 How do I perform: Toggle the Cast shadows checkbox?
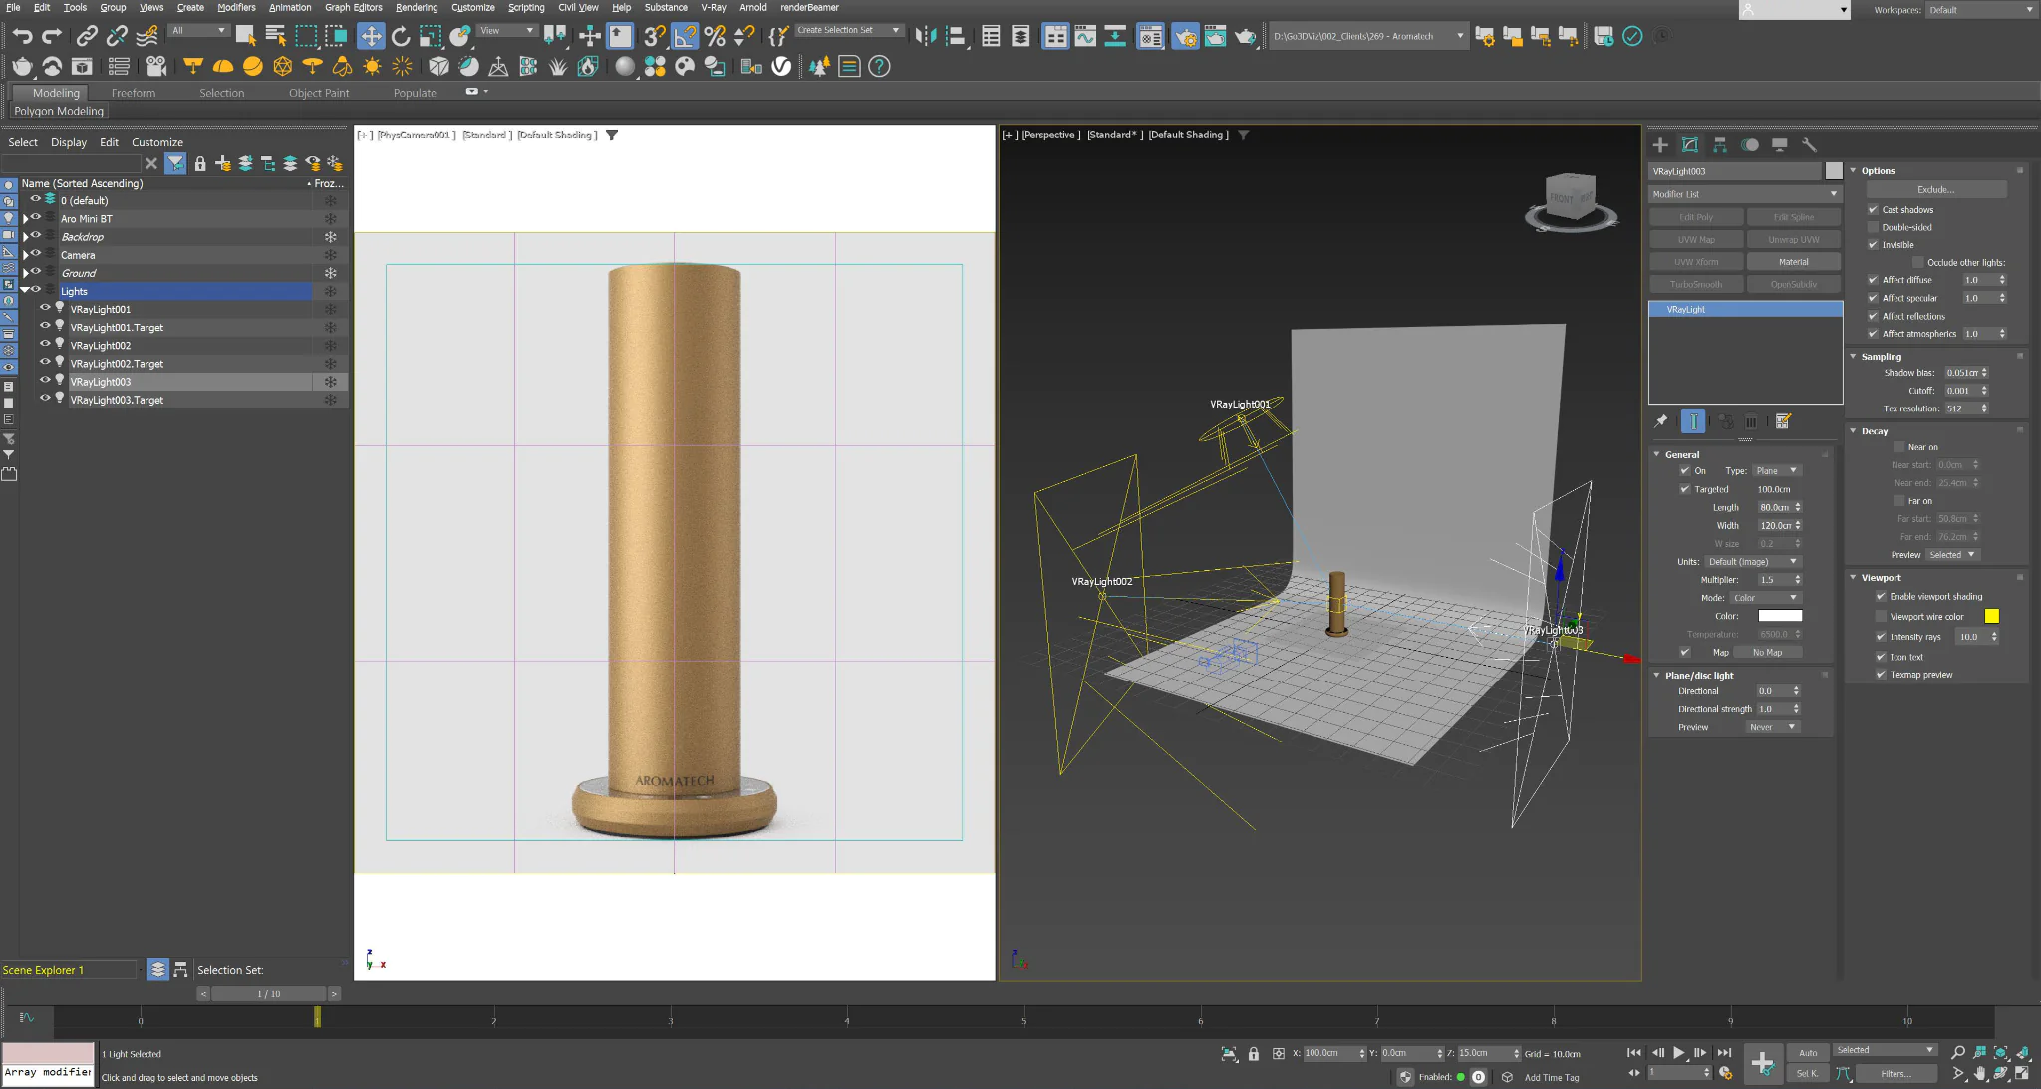1873,210
